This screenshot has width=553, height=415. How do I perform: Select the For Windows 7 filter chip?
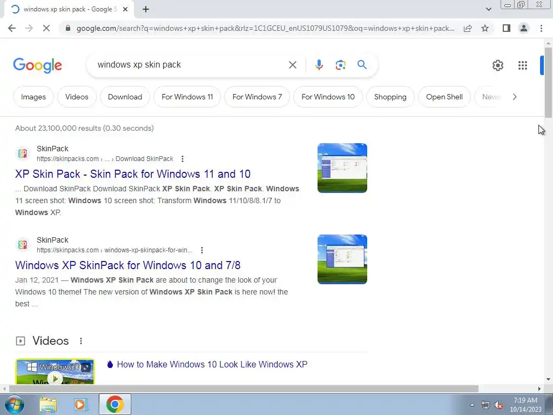(x=257, y=97)
